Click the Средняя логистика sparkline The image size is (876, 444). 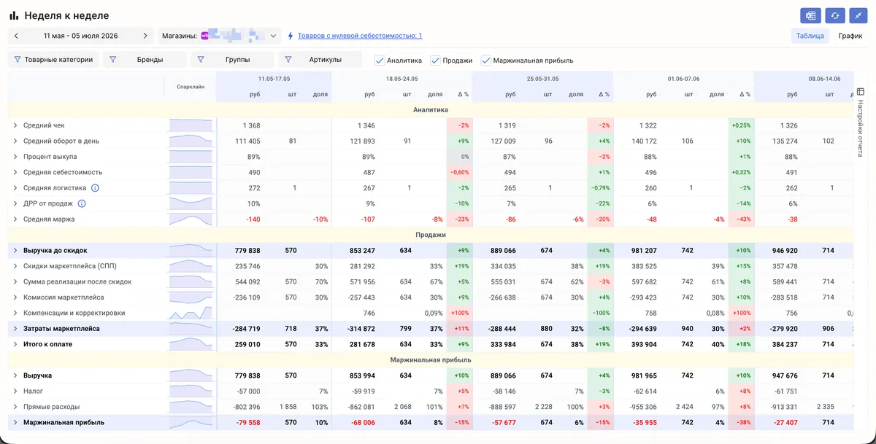[192, 188]
